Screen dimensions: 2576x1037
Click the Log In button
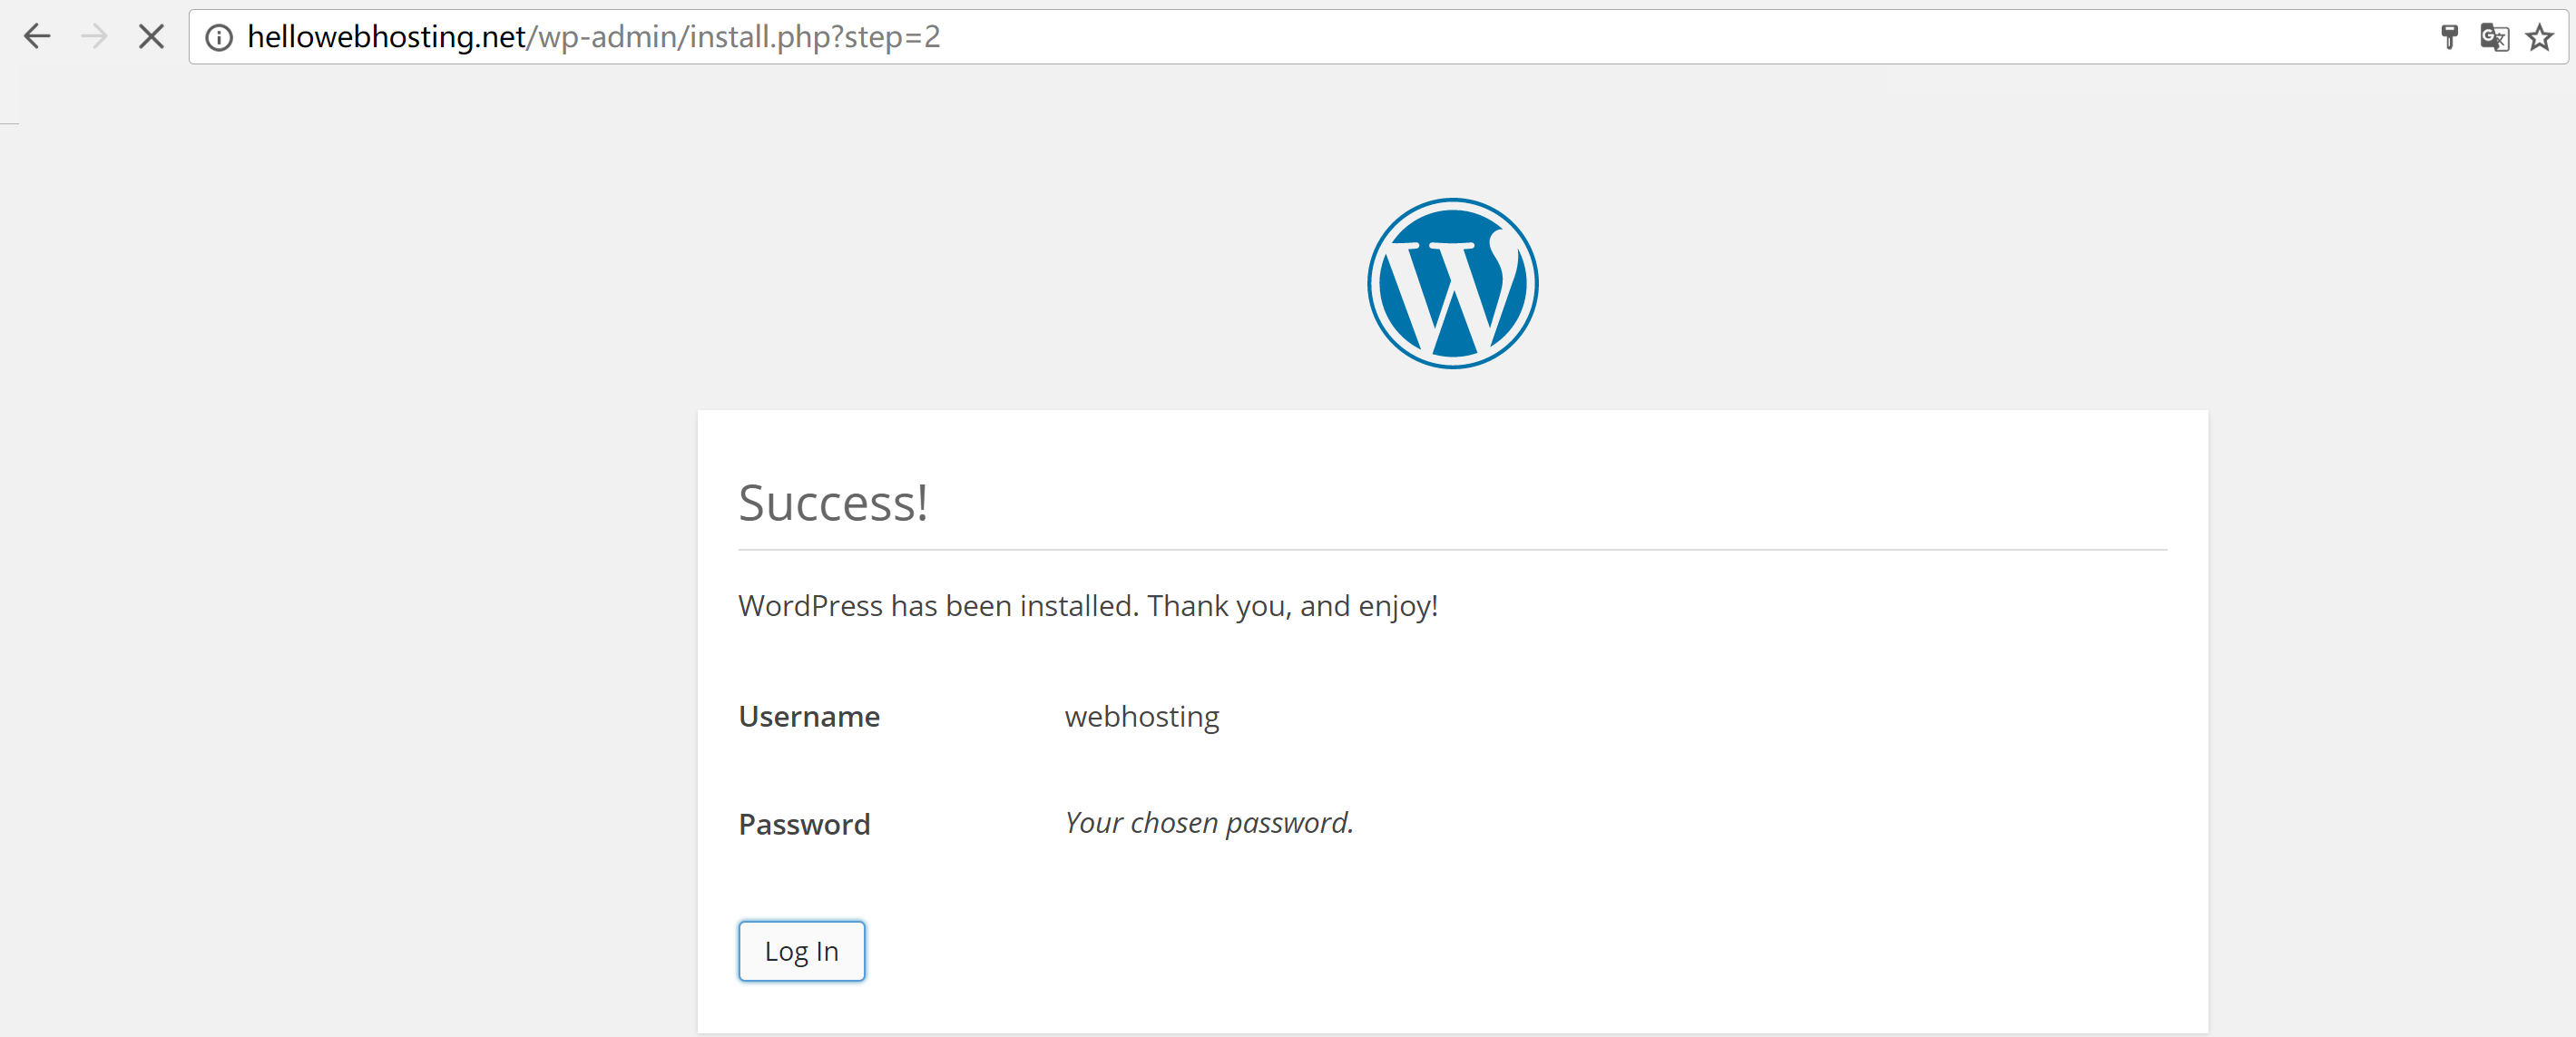[x=801, y=950]
